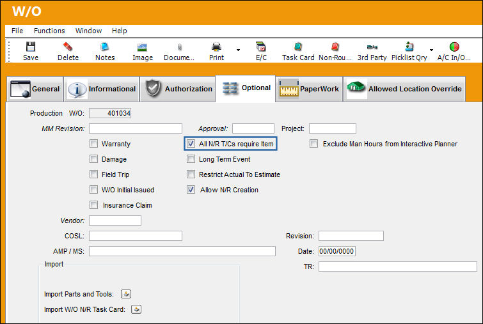
Task: Switch to the General tab
Action: pos(35,89)
